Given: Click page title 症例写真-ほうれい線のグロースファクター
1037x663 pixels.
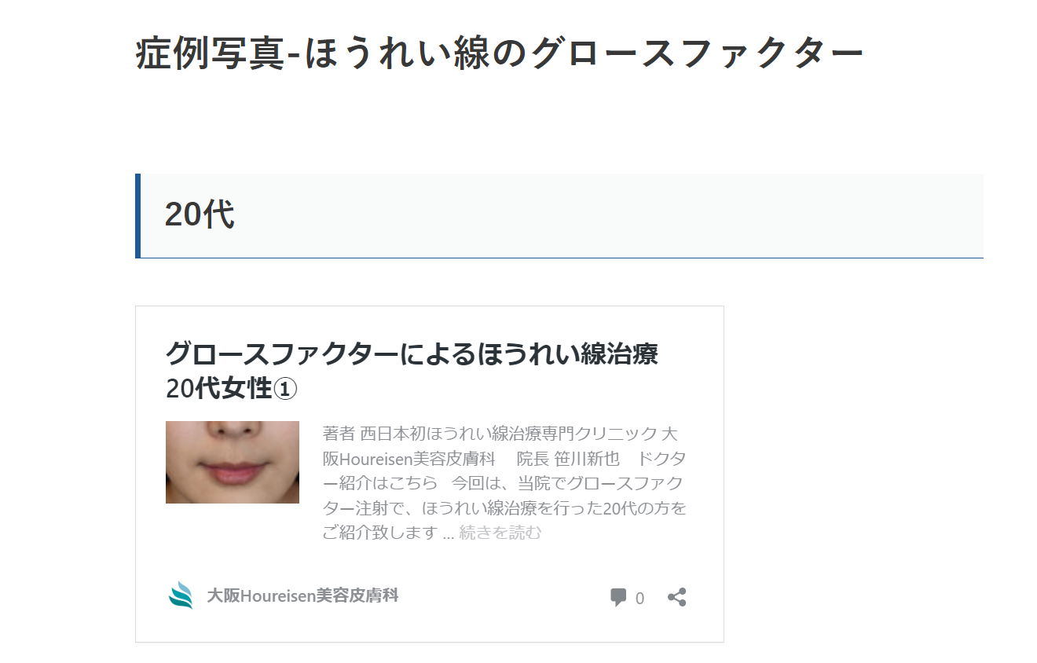Looking at the screenshot, I should tap(500, 54).
